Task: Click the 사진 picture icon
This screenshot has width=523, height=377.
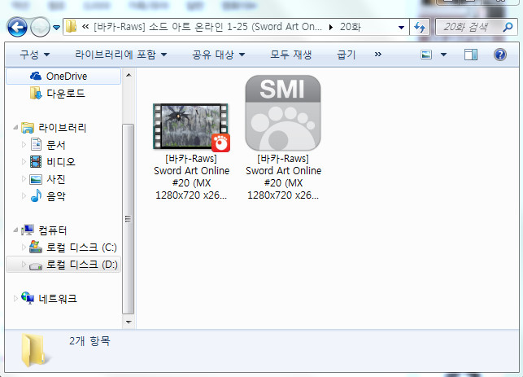Action: [36, 179]
